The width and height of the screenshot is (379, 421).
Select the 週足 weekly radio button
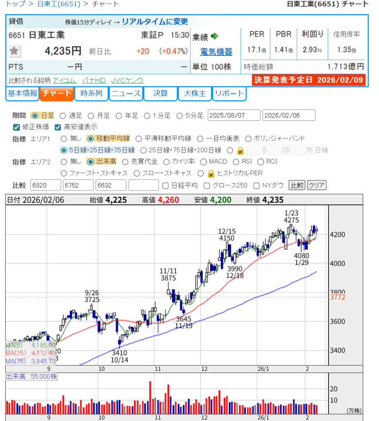63,116
